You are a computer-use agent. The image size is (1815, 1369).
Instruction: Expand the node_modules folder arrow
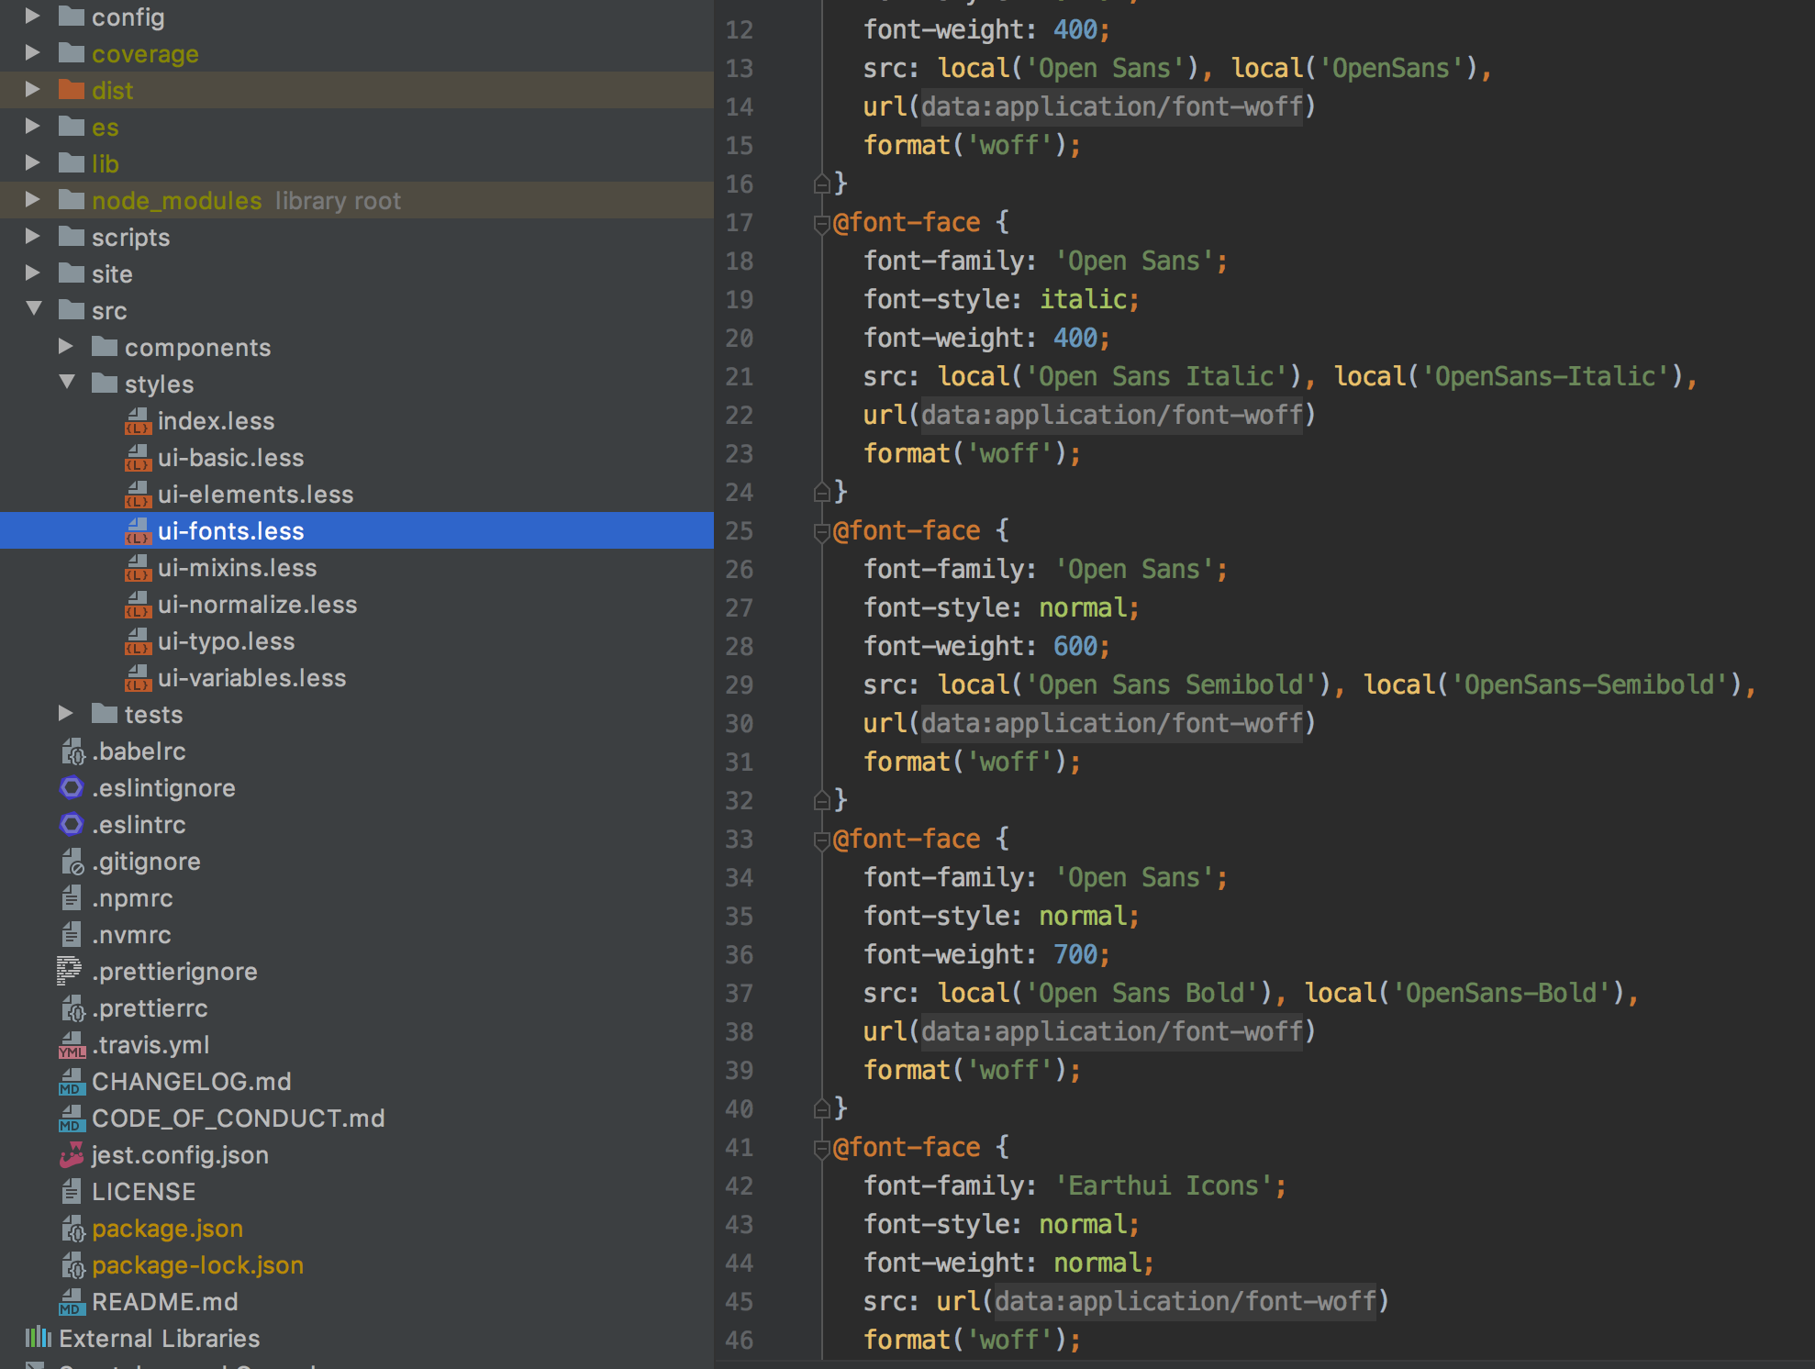pyautogui.click(x=32, y=200)
